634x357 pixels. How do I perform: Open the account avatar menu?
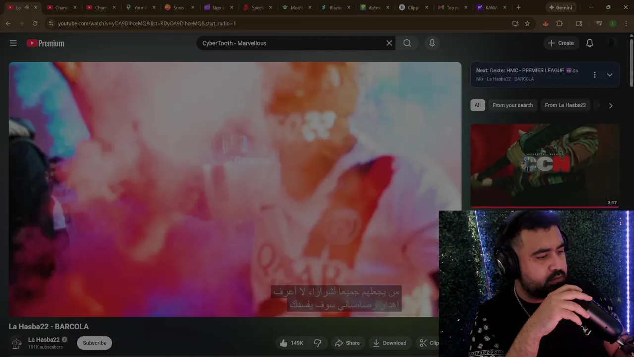(x=612, y=43)
